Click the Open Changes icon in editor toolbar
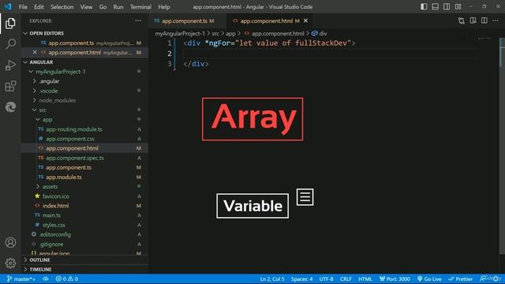The width and height of the screenshot is (505, 284). [x=461, y=21]
